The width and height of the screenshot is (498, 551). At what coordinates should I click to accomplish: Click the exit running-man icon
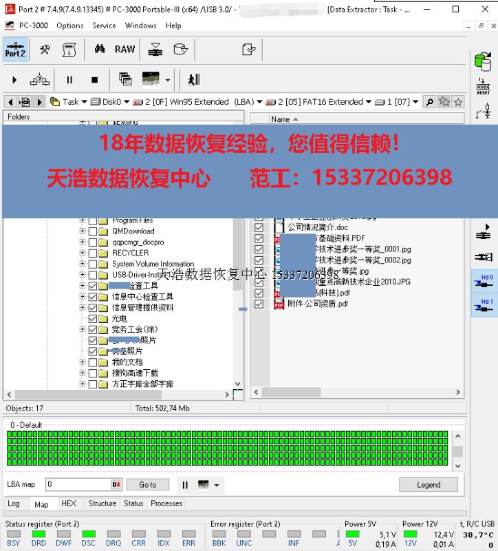pos(194,80)
